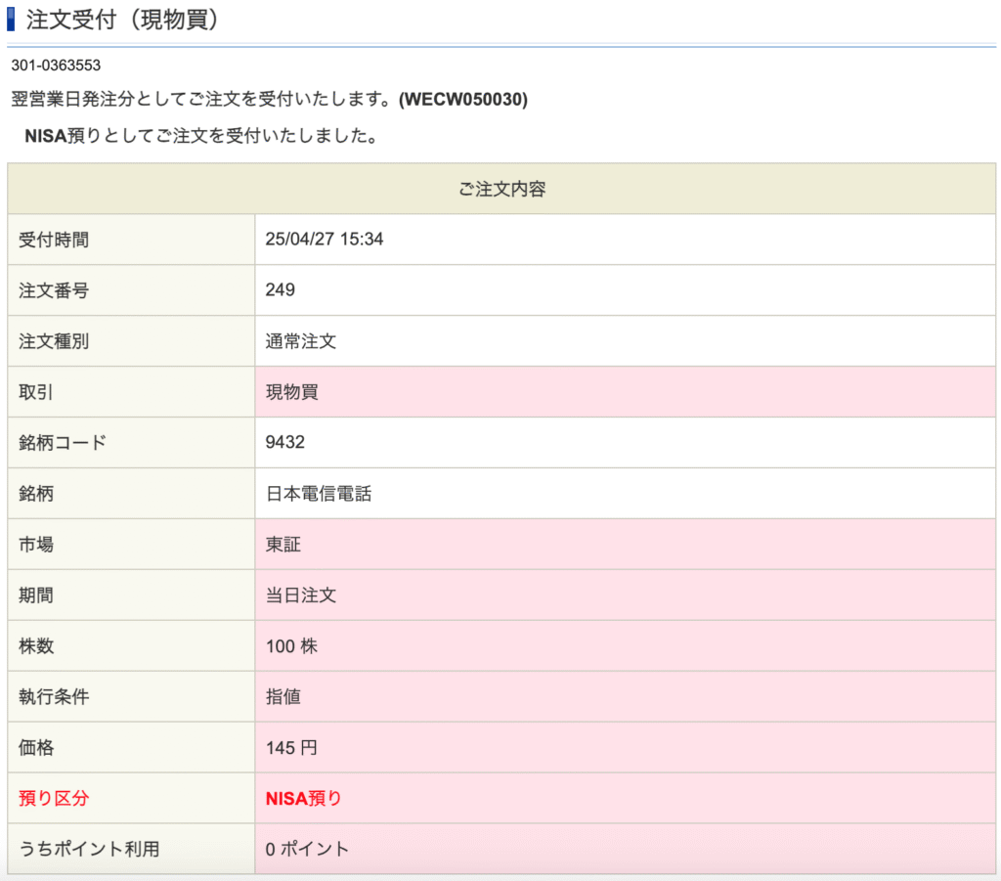Select stock code 9432

[285, 442]
